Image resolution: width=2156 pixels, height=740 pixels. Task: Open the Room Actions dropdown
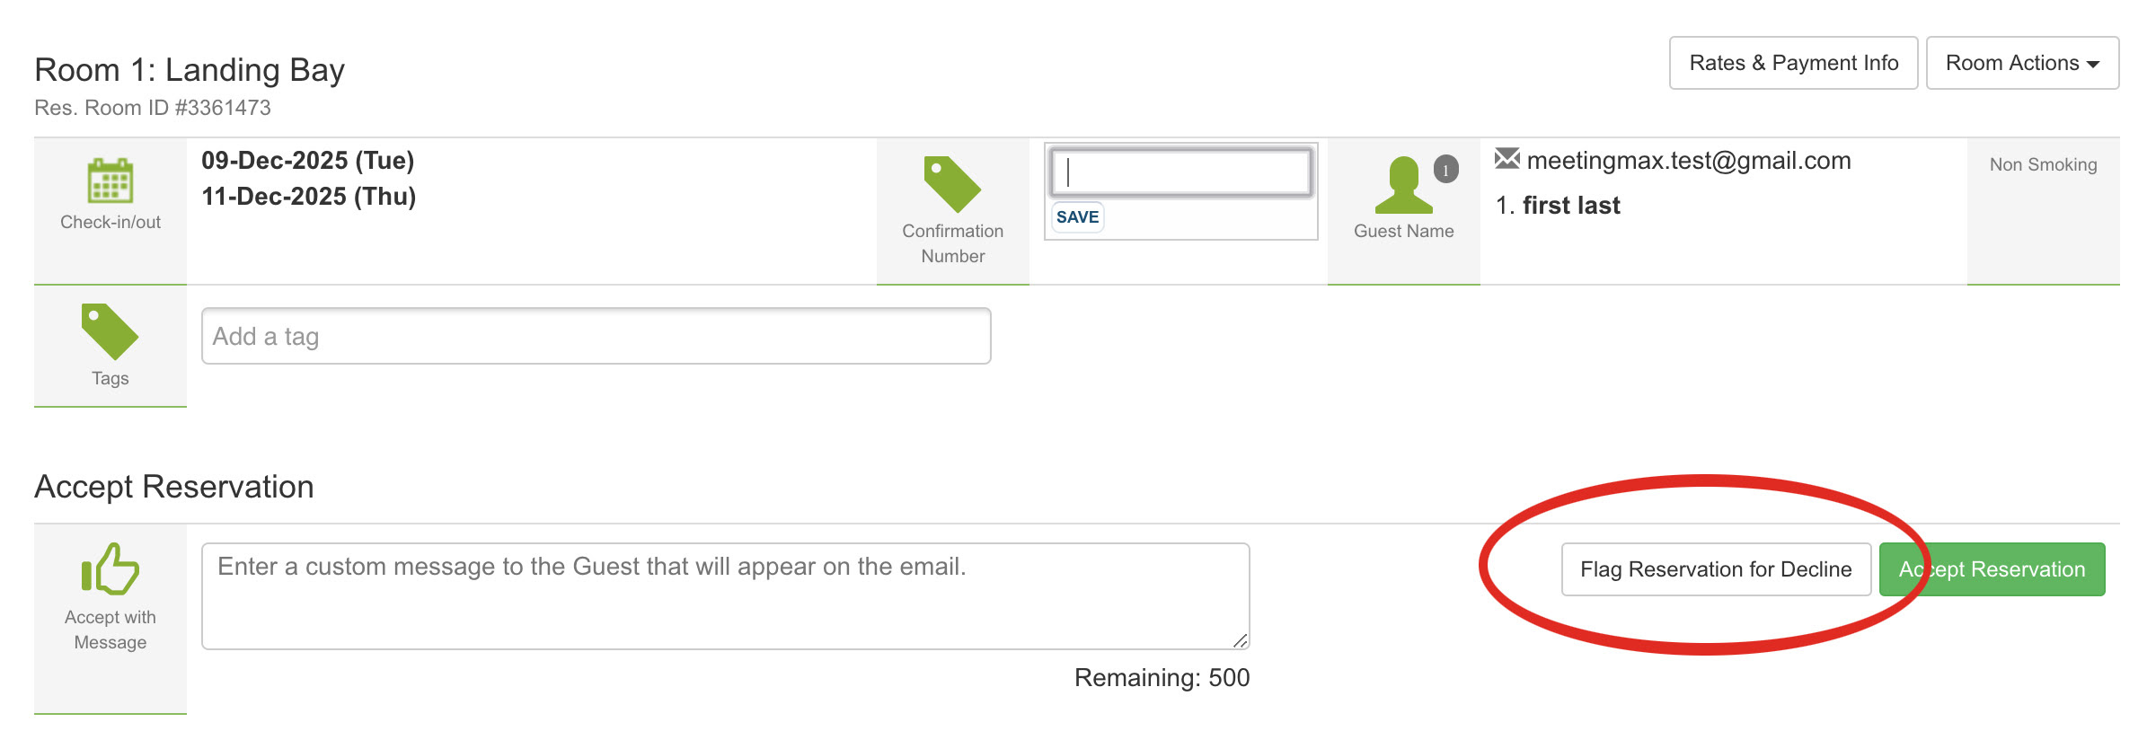coord(2022,63)
